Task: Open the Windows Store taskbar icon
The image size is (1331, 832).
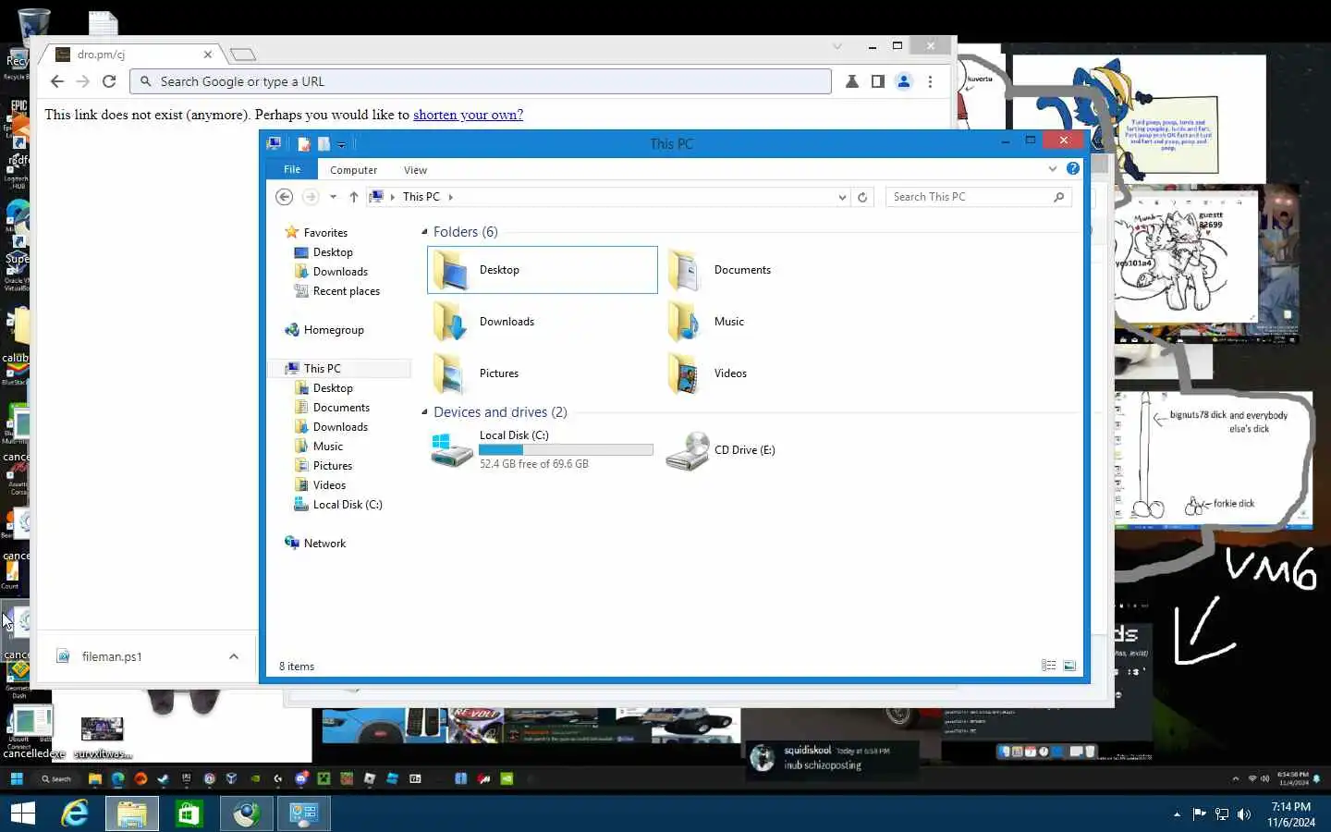Action: [189, 814]
